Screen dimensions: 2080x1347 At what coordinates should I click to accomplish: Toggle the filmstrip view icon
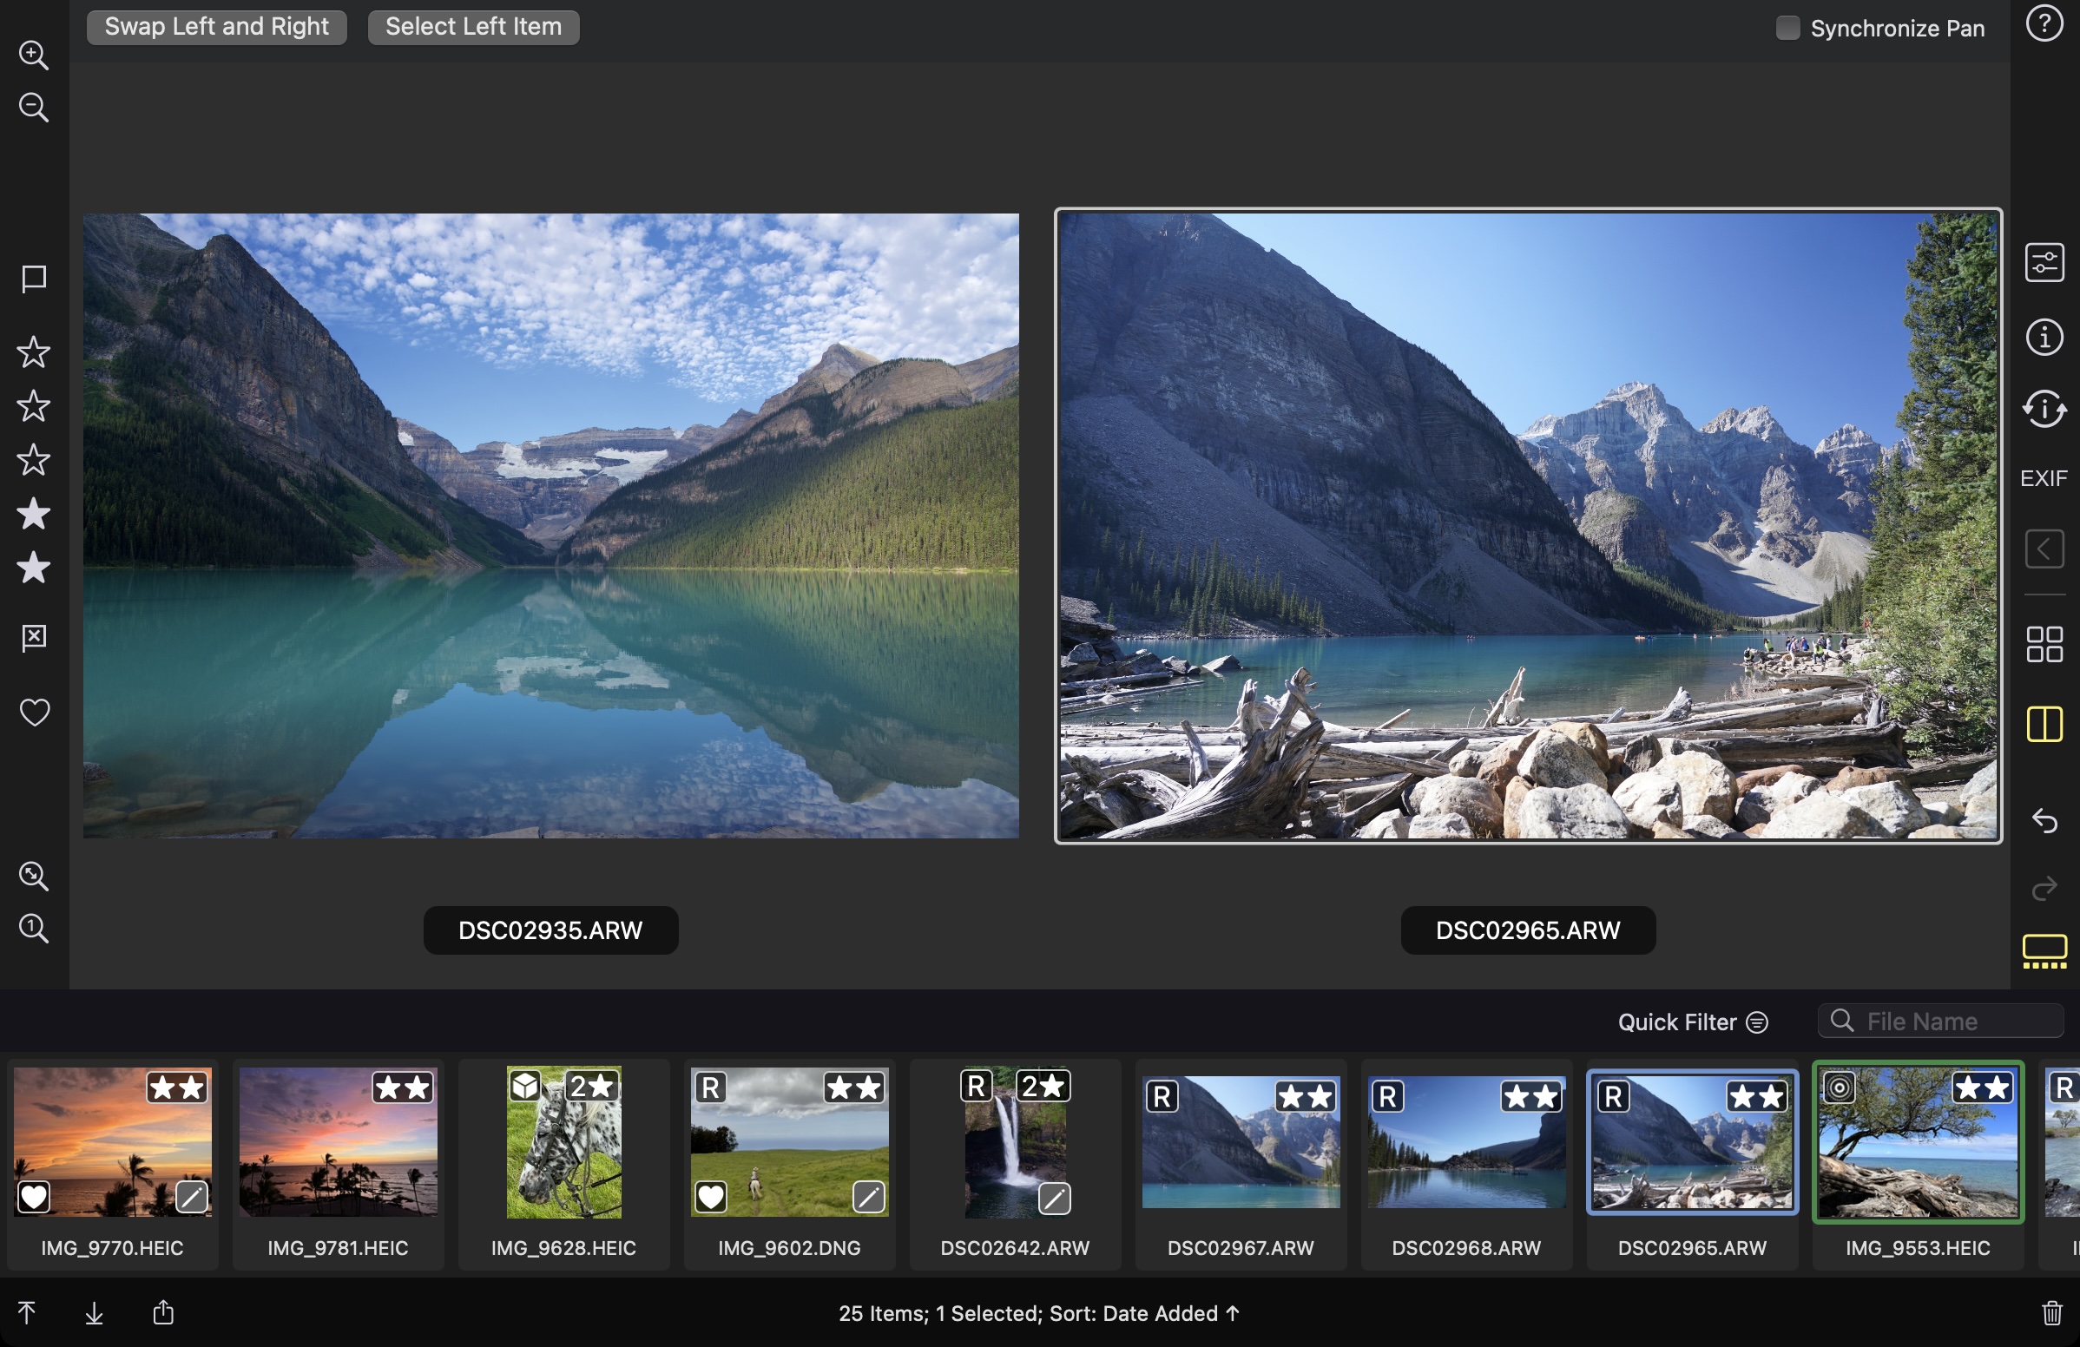pyautogui.click(x=2044, y=951)
